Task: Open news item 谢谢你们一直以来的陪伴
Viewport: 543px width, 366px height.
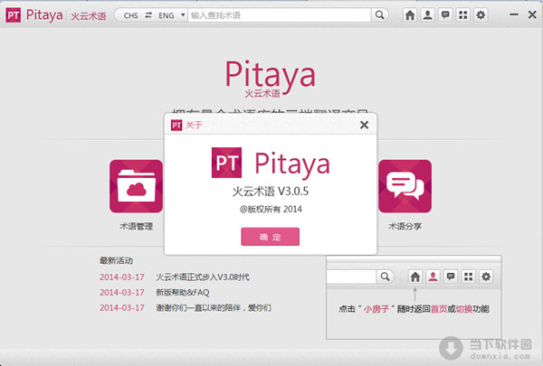Action: (x=214, y=307)
